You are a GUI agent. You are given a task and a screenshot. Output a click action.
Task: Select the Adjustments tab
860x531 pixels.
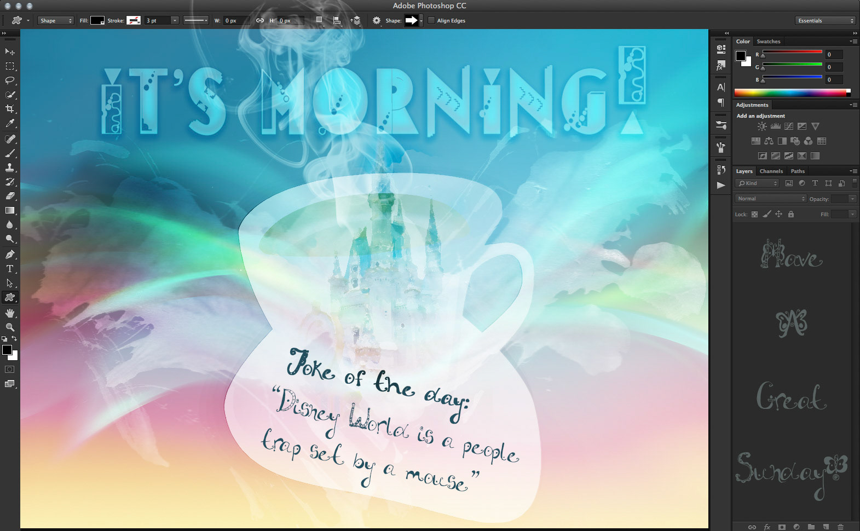click(x=752, y=105)
